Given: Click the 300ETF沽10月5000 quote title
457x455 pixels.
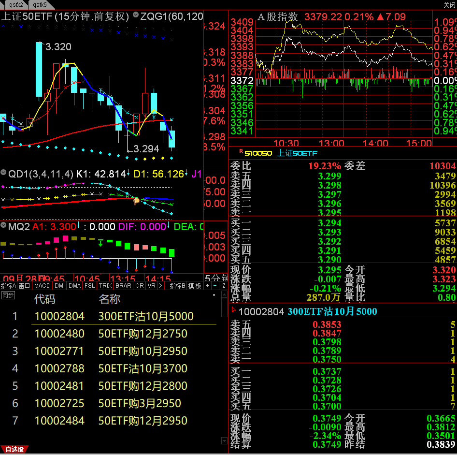Looking at the screenshot, I should pos(332,311).
